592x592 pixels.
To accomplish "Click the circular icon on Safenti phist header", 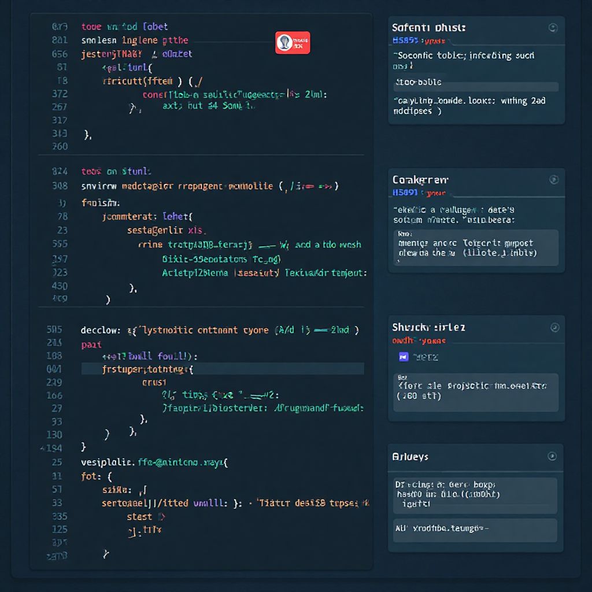I will 553,27.
